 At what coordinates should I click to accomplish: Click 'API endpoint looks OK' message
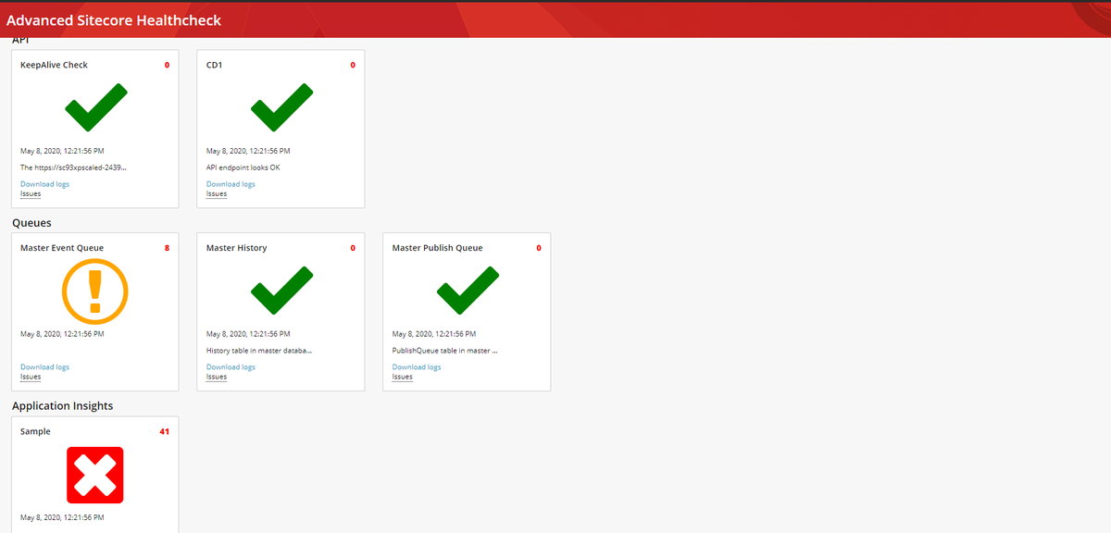(x=243, y=167)
